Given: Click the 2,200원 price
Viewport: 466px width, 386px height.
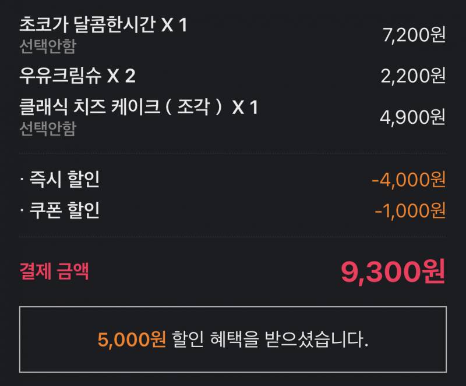Looking at the screenshot, I should click(413, 76).
